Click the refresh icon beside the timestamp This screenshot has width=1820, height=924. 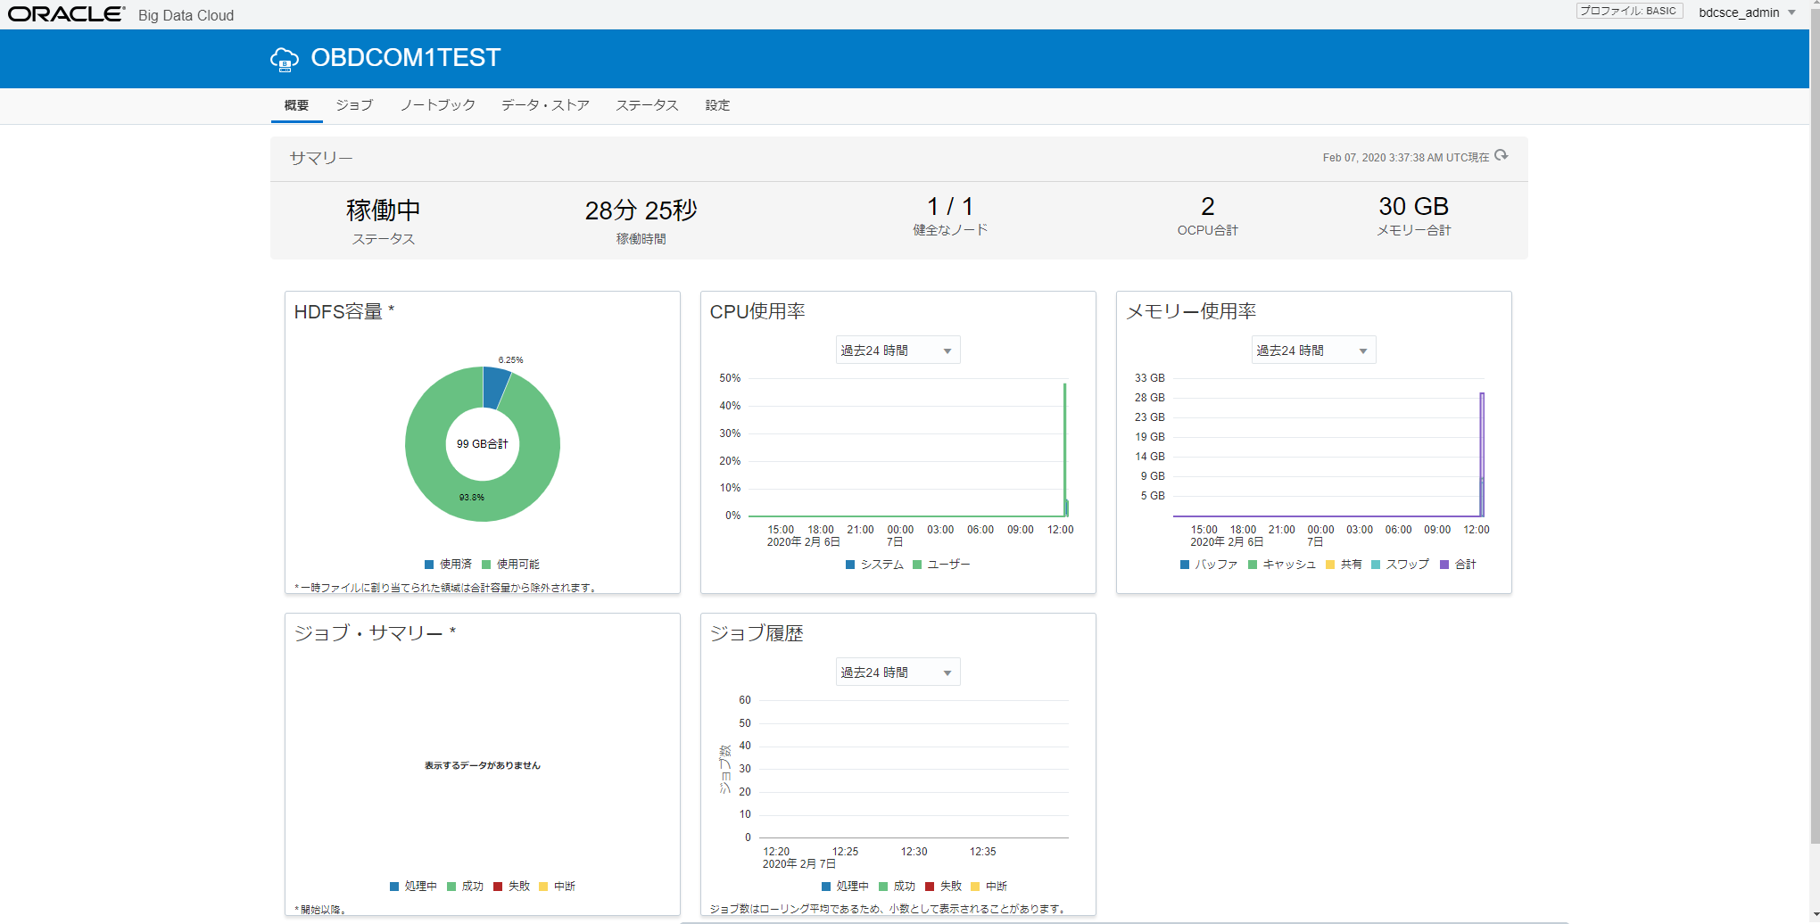tap(1501, 156)
